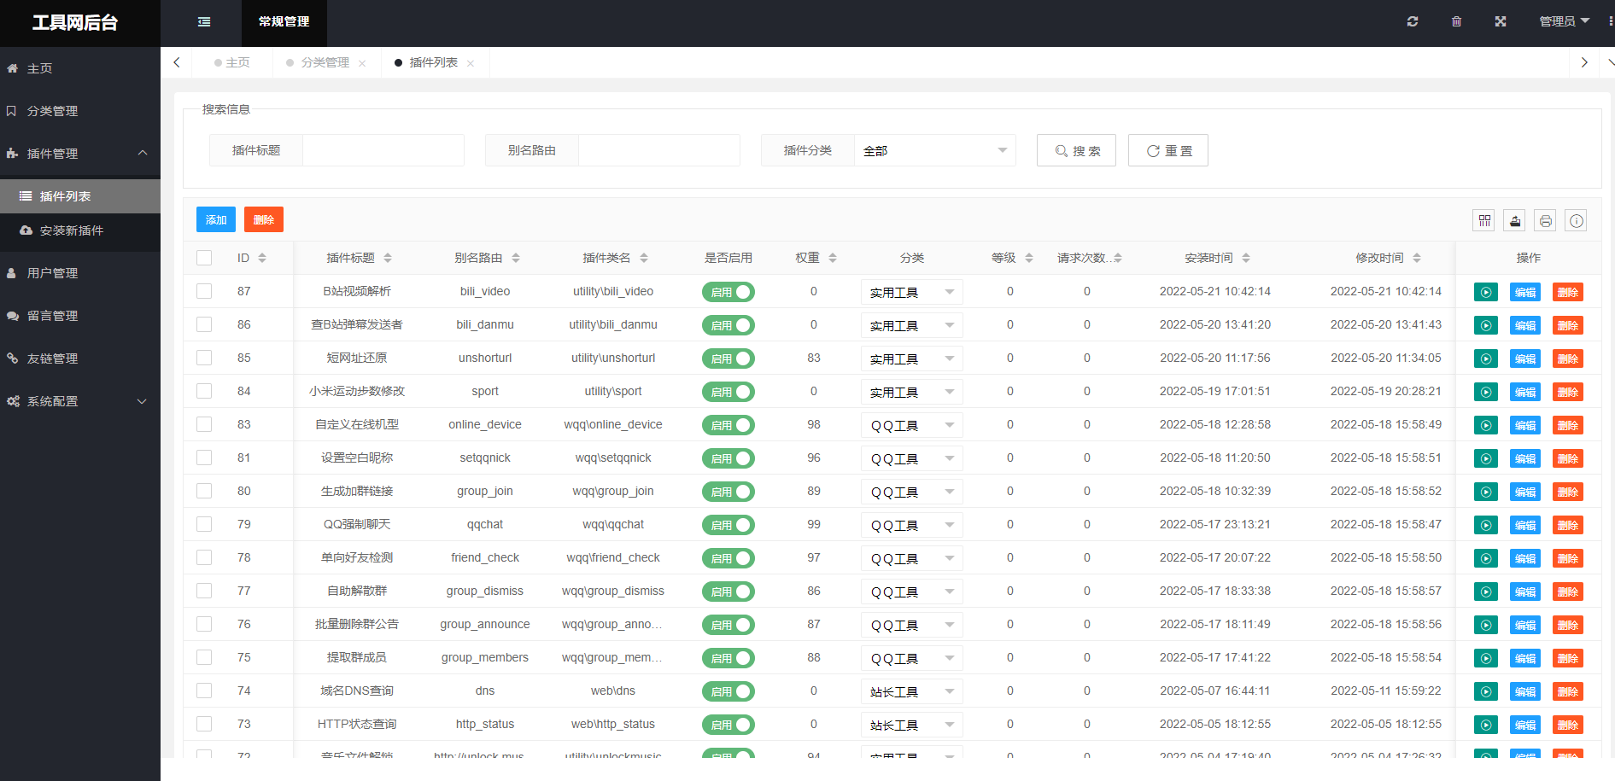
Task: Open the column filter grid icon
Action: click(1484, 221)
